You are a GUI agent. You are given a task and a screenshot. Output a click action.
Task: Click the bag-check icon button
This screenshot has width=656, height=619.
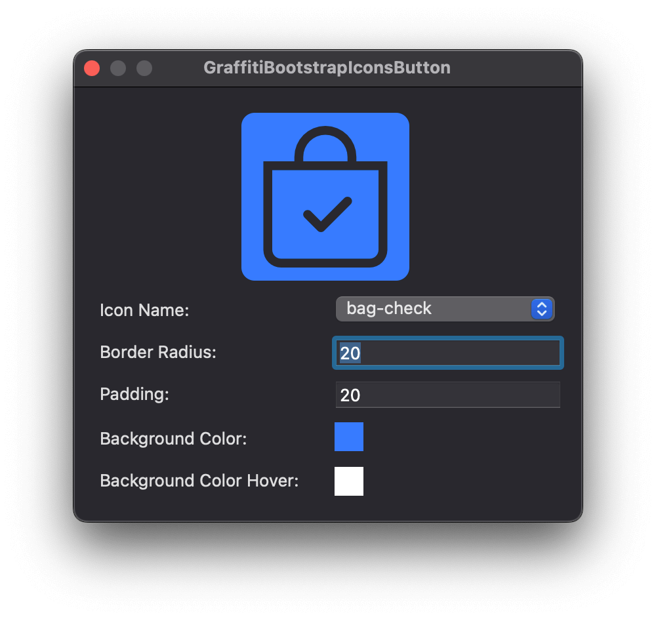click(x=325, y=197)
